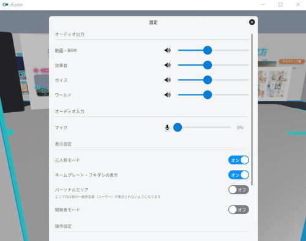The image size is (306, 241).
Task: Mute the ボイス speaker icon
Action: (x=168, y=80)
